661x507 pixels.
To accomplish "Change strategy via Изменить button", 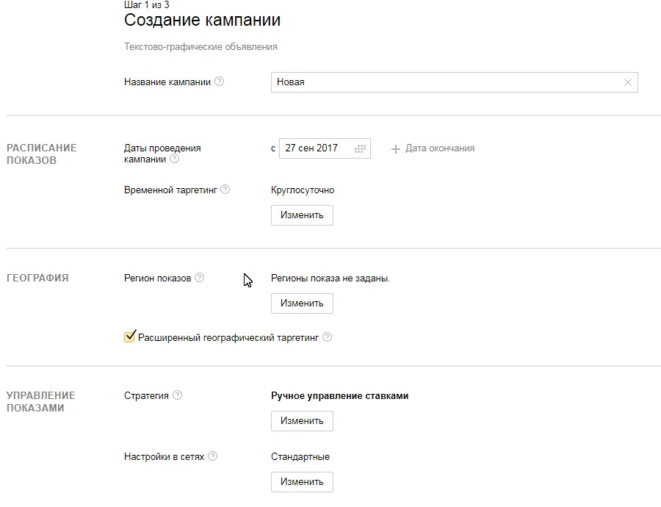I will [302, 420].
